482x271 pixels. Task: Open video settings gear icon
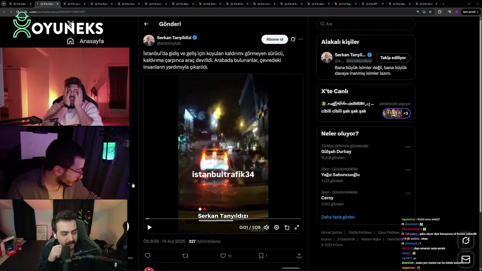pyautogui.click(x=276, y=227)
